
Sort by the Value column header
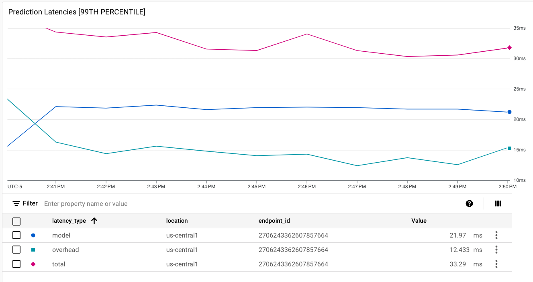pos(419,221)
